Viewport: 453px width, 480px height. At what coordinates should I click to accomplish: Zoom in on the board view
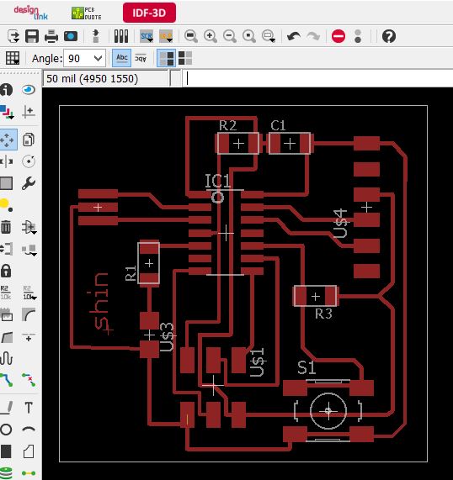coord(211,36)
